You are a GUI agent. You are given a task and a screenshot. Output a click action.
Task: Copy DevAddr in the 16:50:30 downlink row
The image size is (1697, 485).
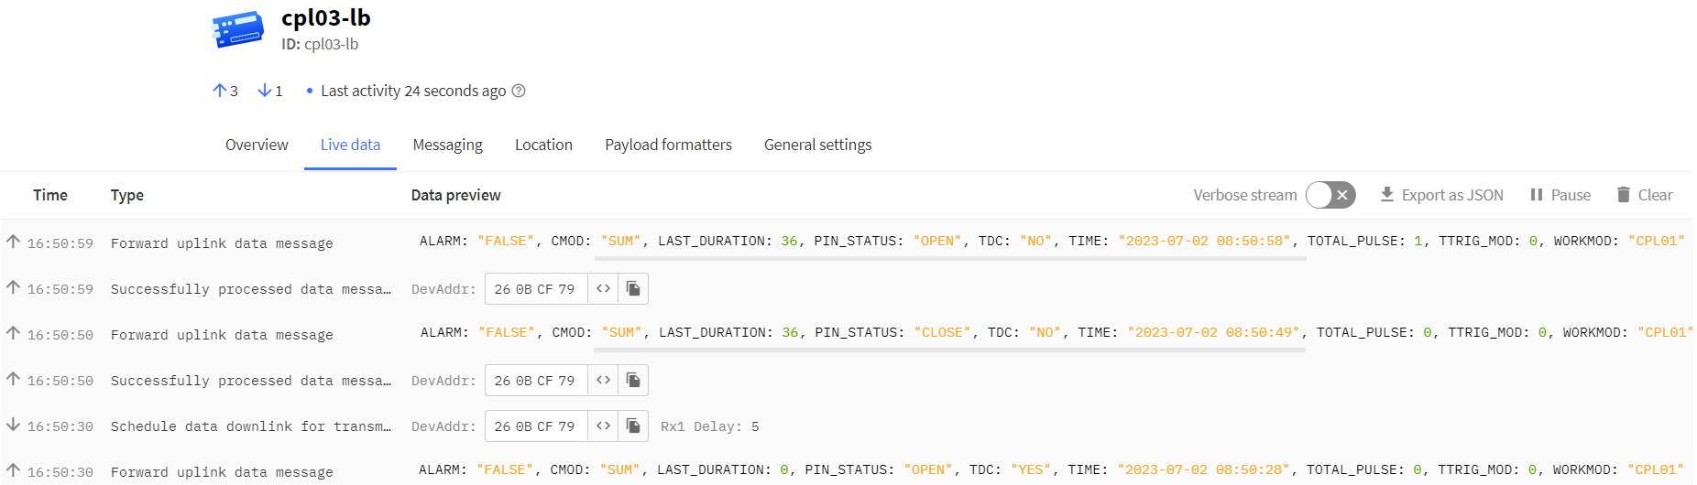(x=633, y=426)
